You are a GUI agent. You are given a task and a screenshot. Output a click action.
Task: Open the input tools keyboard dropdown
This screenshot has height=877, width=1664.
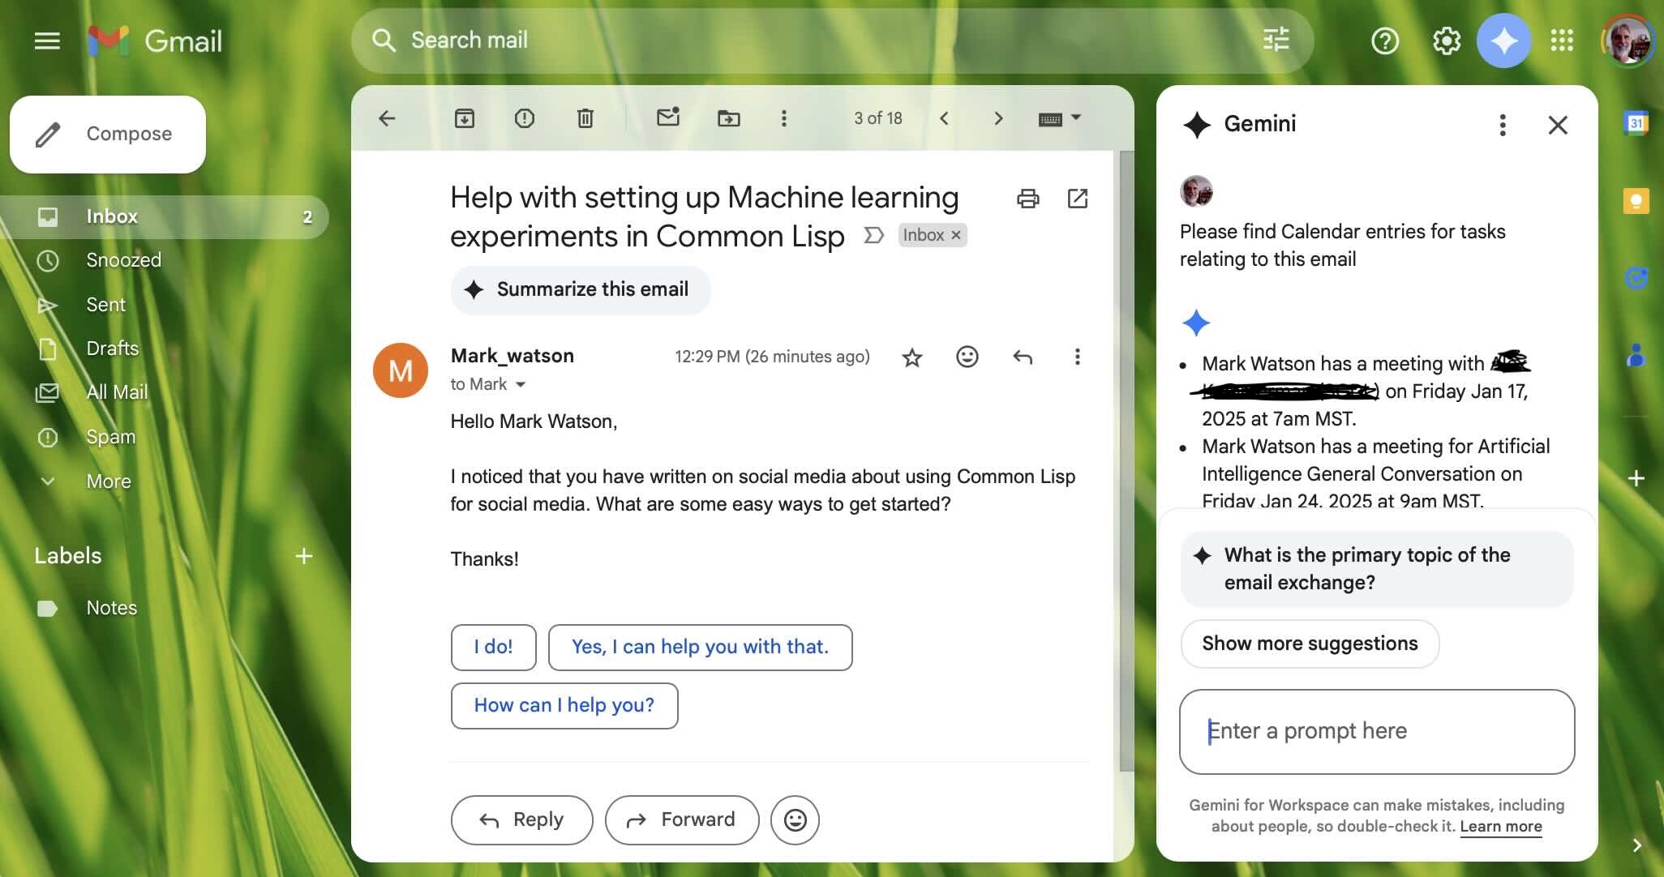point(1060,118)
